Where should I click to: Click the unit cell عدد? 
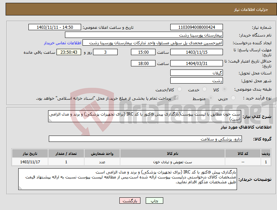pyautogui.click(x=102, y=162)
